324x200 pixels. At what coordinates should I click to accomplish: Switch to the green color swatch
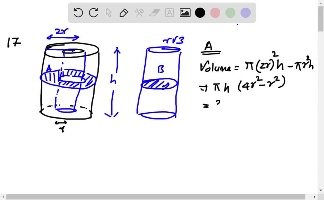(230, 13)
